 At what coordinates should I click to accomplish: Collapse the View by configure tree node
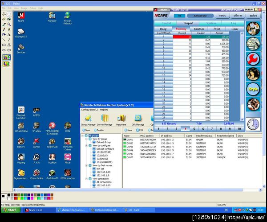pyautogui.click(x=86, y=146)
